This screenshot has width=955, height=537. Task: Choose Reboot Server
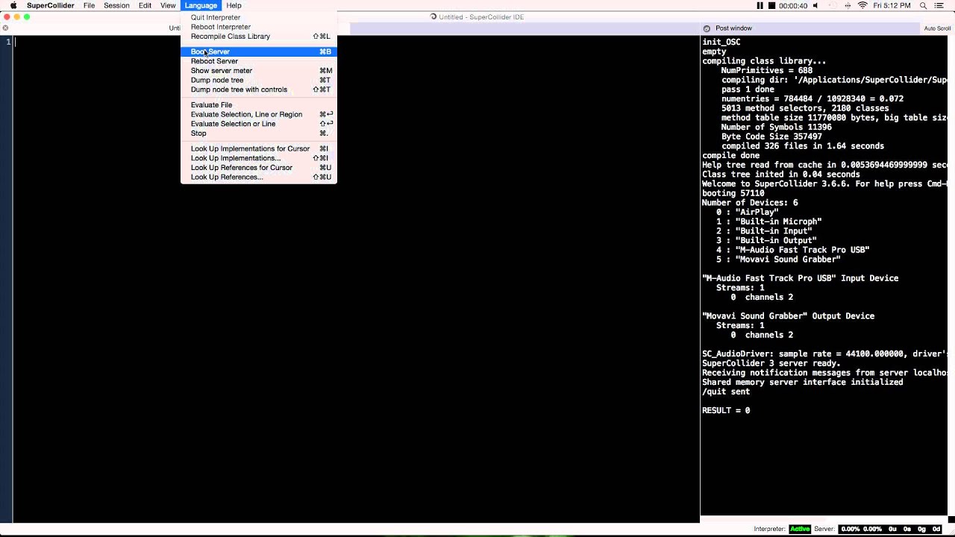tap(259, 61)
